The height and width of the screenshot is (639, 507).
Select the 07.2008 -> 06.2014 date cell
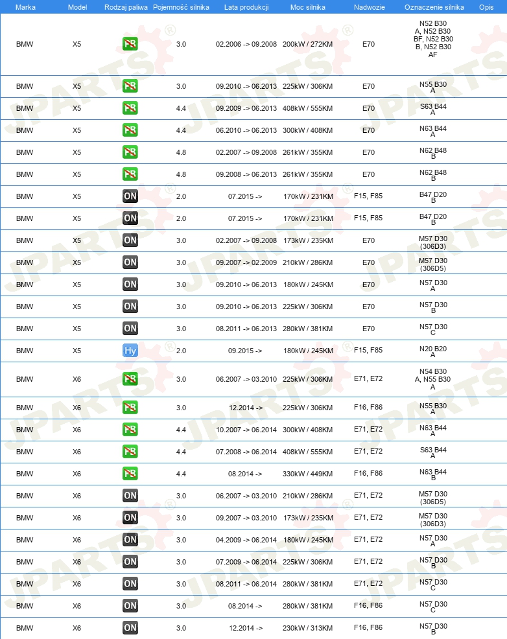click(x=246, y=452)
